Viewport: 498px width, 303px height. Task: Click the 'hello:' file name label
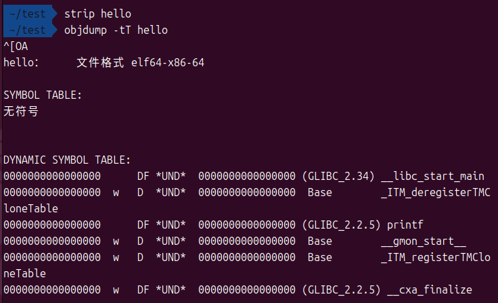click(x=22, y=63)
